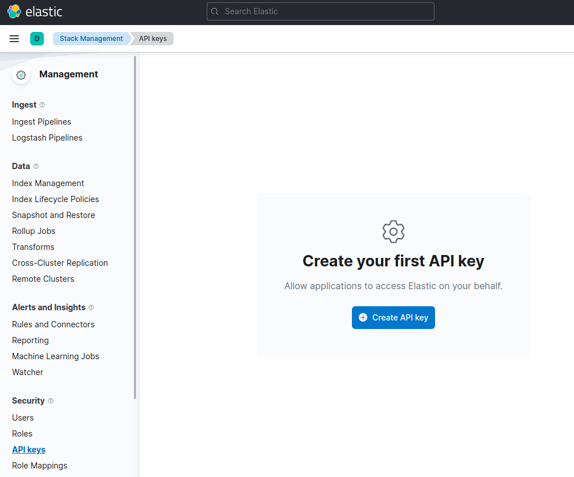Open Ingest Pipelines
574x477 pixels.
pos(42,122)
